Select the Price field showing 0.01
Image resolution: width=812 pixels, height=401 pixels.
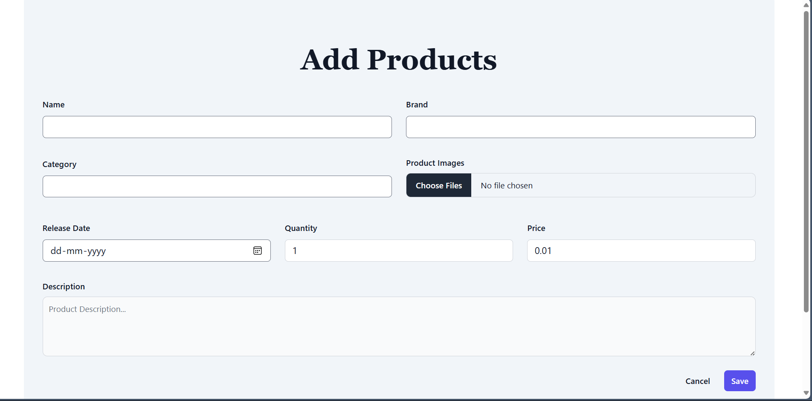641,251
